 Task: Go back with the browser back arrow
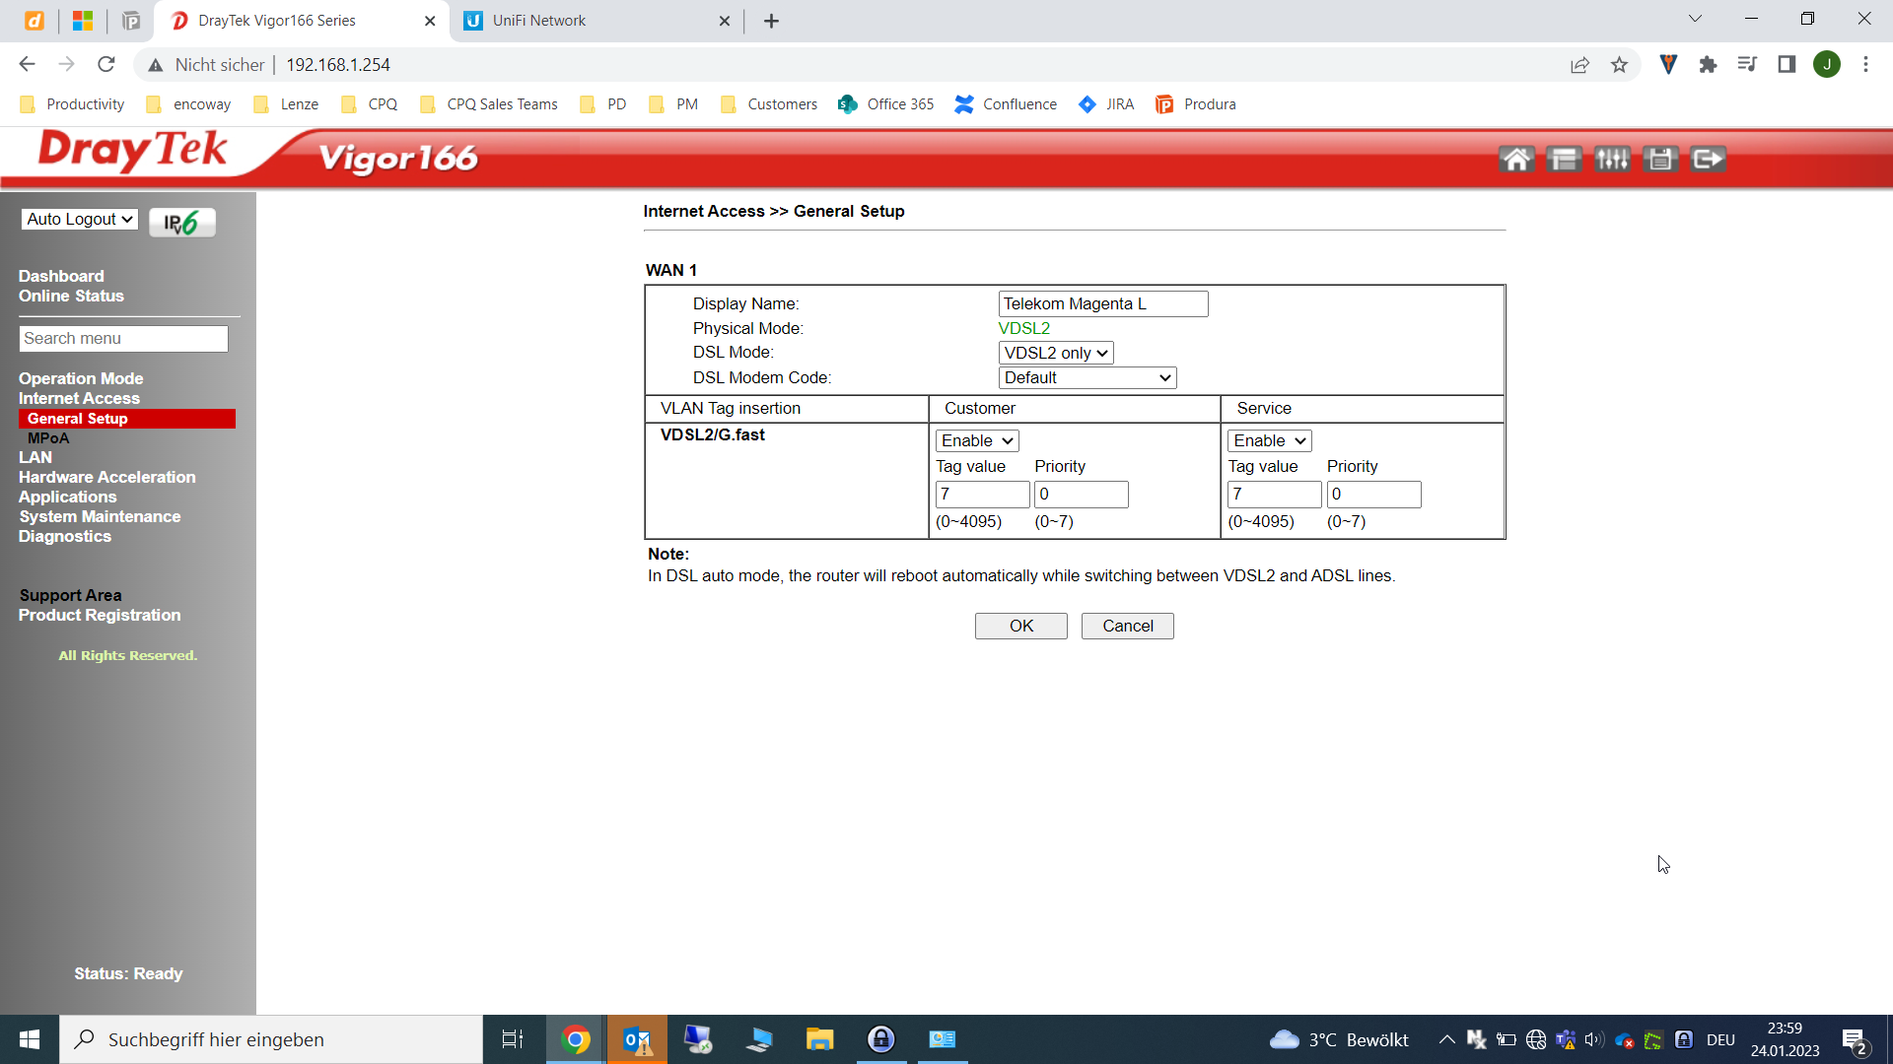[x=27, y=64]
